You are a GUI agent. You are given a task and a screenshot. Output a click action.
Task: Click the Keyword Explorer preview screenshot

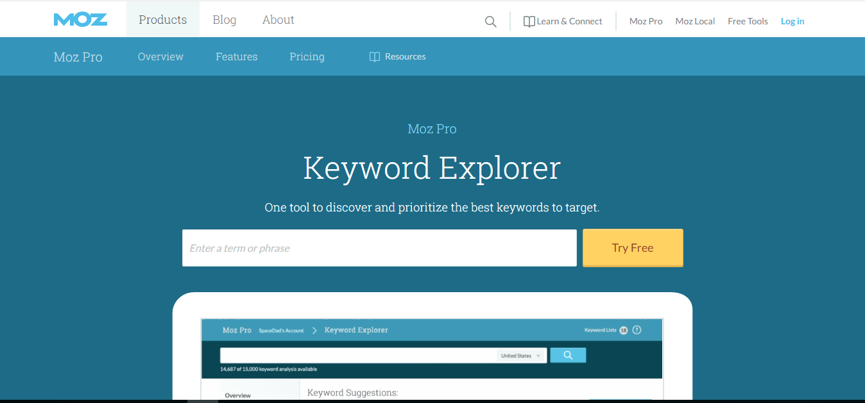click(432, 359)
